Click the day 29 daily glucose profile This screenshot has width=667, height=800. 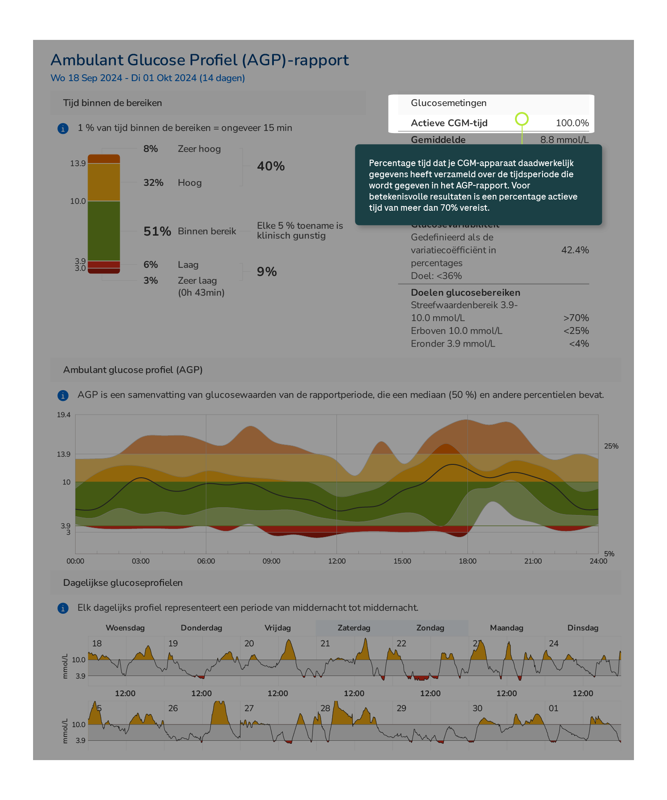pos(431,726)
